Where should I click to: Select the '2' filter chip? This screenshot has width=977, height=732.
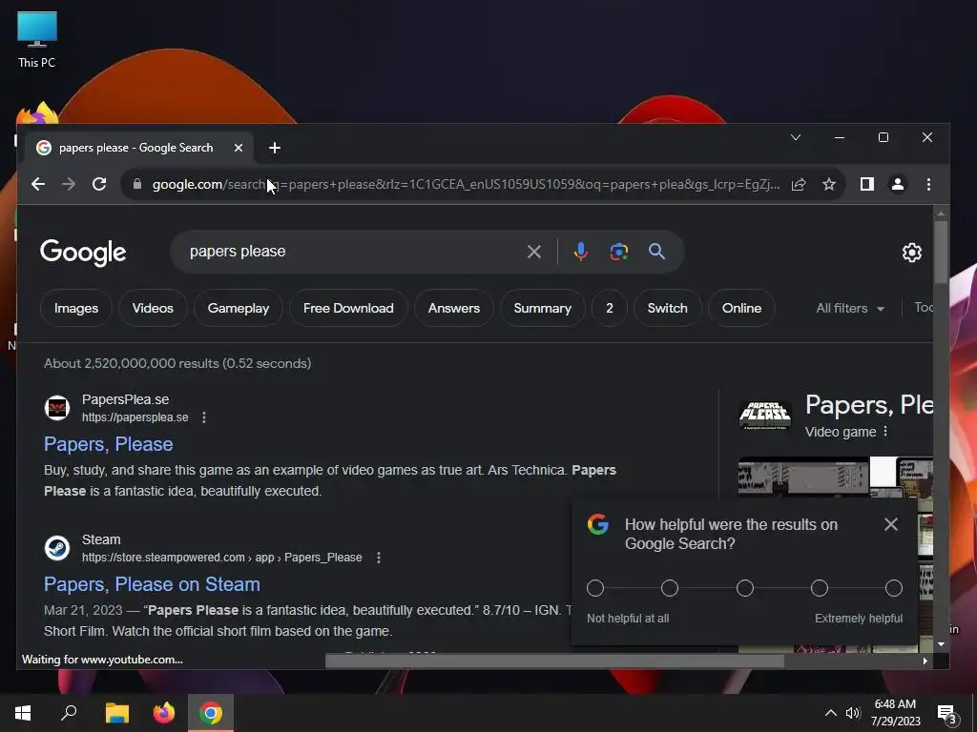tap(610, 308)
